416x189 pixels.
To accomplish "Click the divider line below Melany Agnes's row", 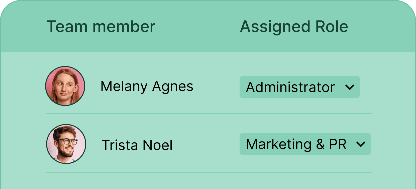I will (209, 113).
